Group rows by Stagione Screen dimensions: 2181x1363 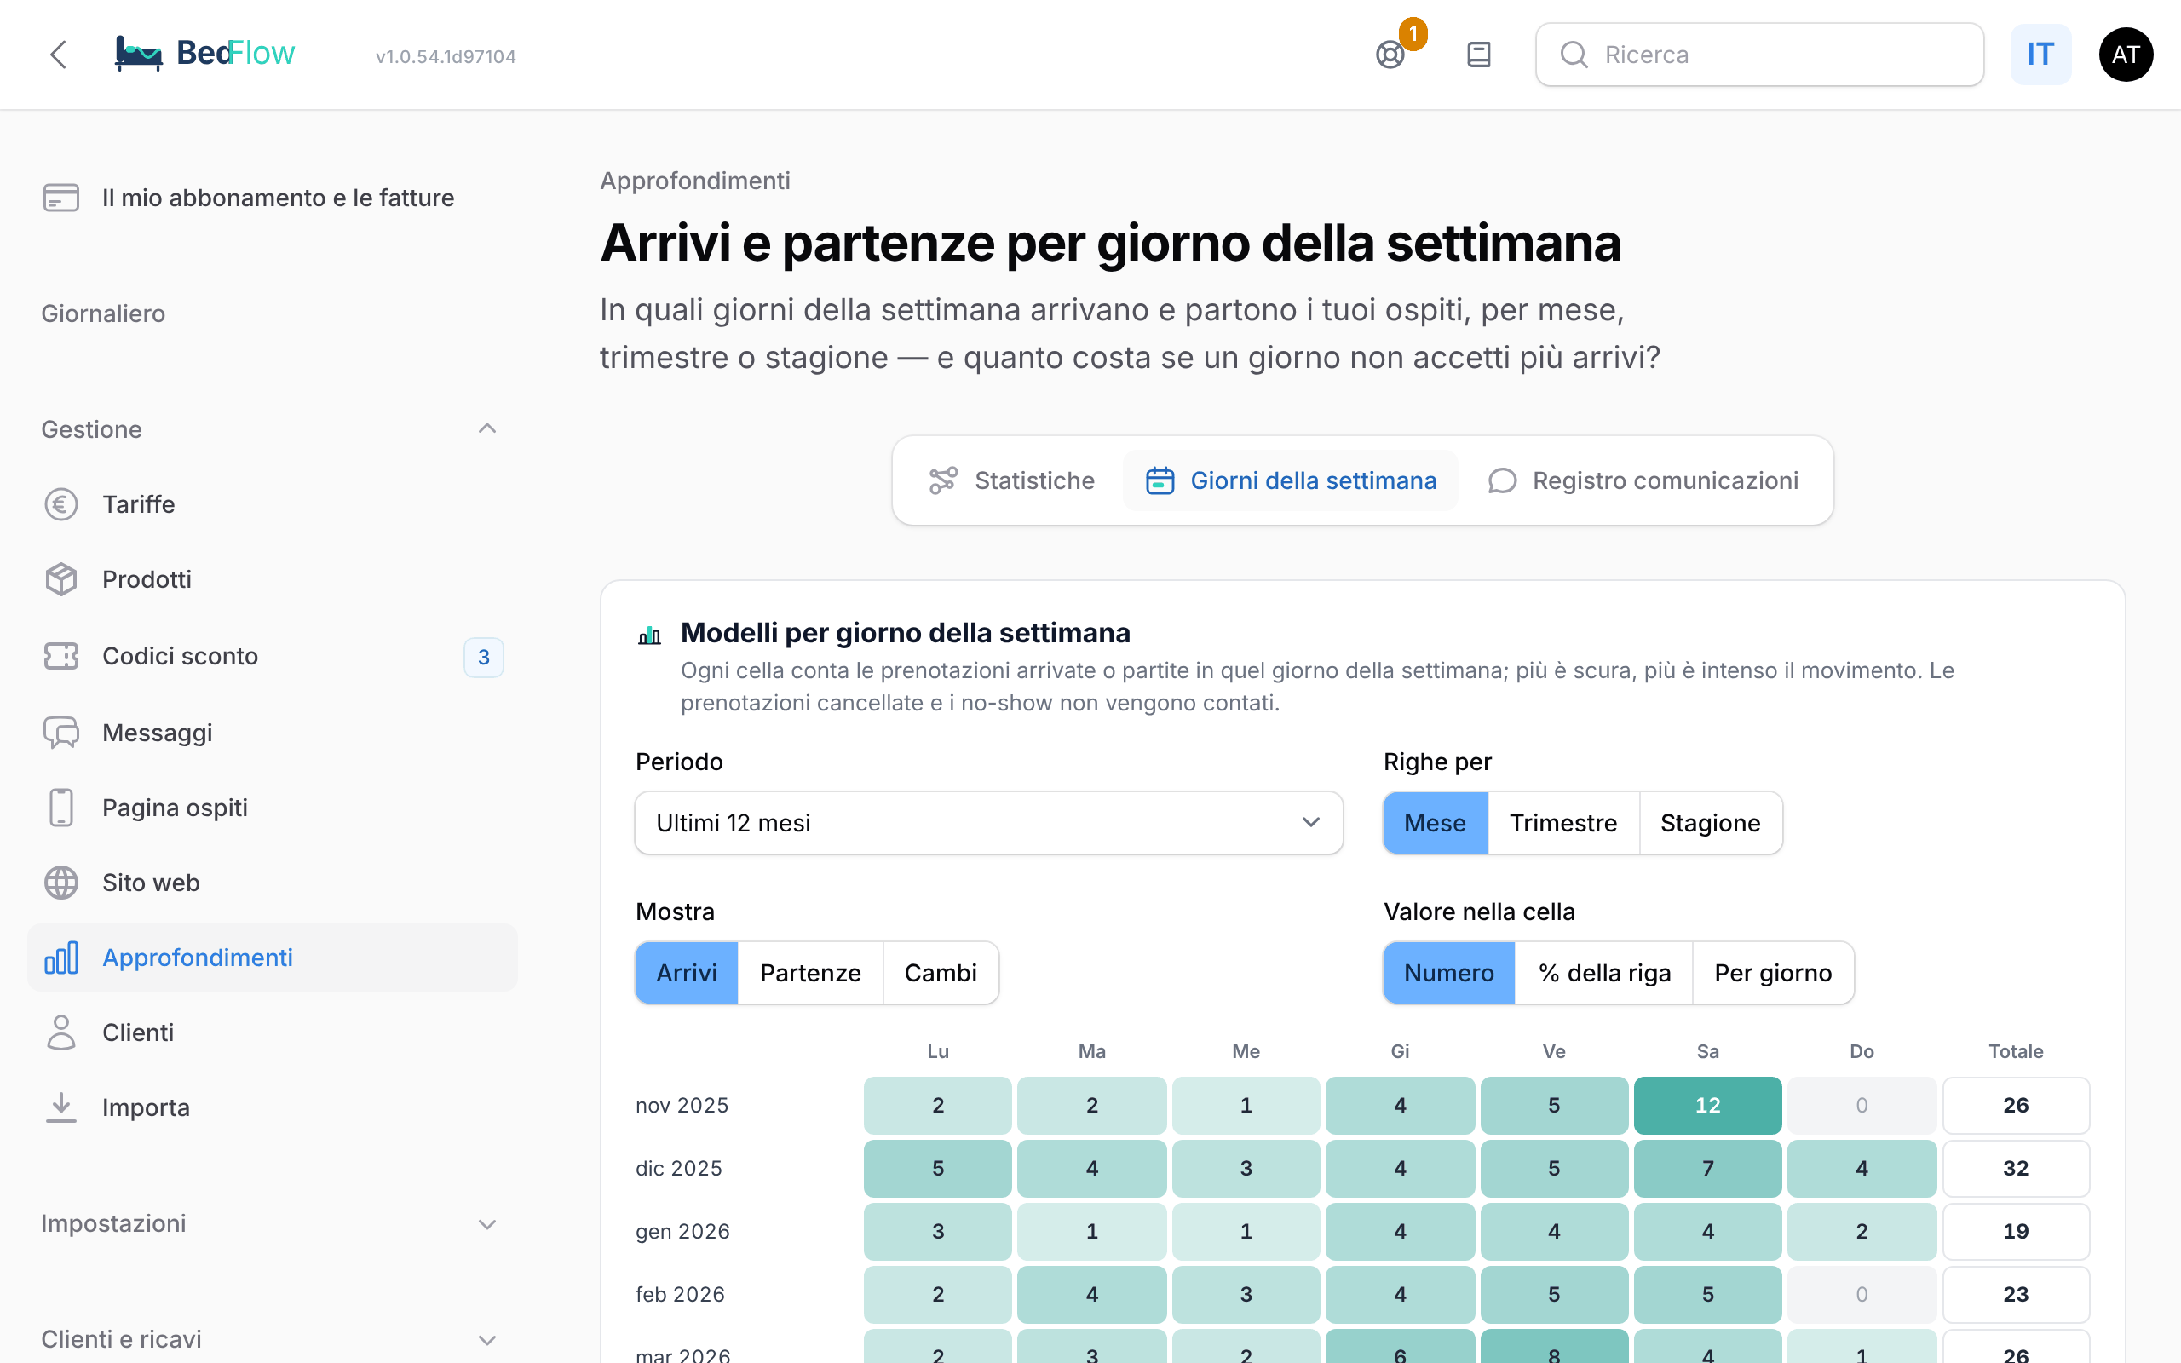pyautogui.click(x=1710, y=823)
